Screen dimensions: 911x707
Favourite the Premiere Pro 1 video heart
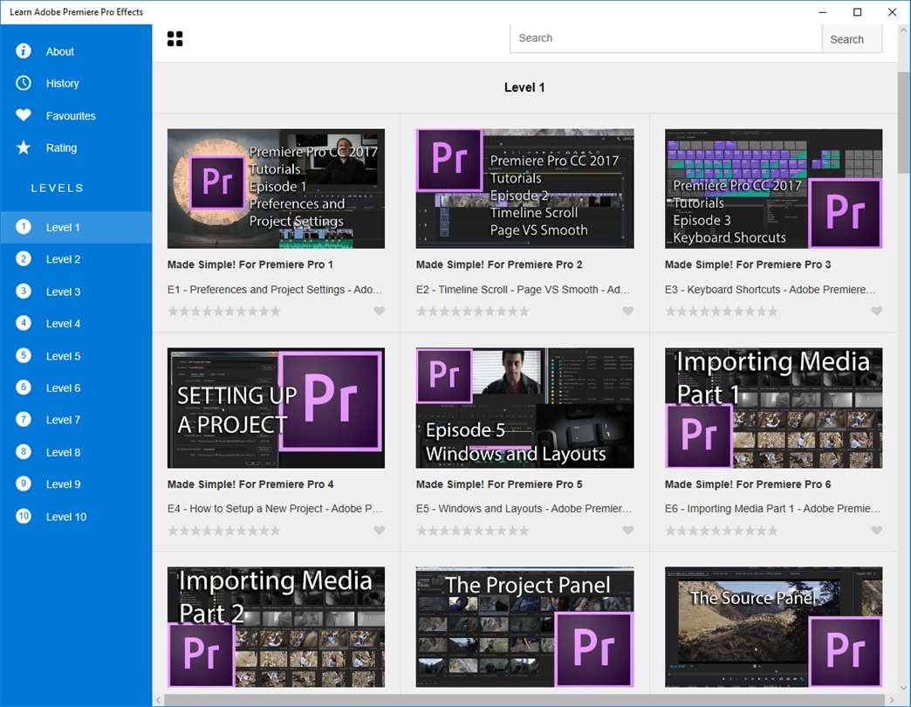coord(380,312)
